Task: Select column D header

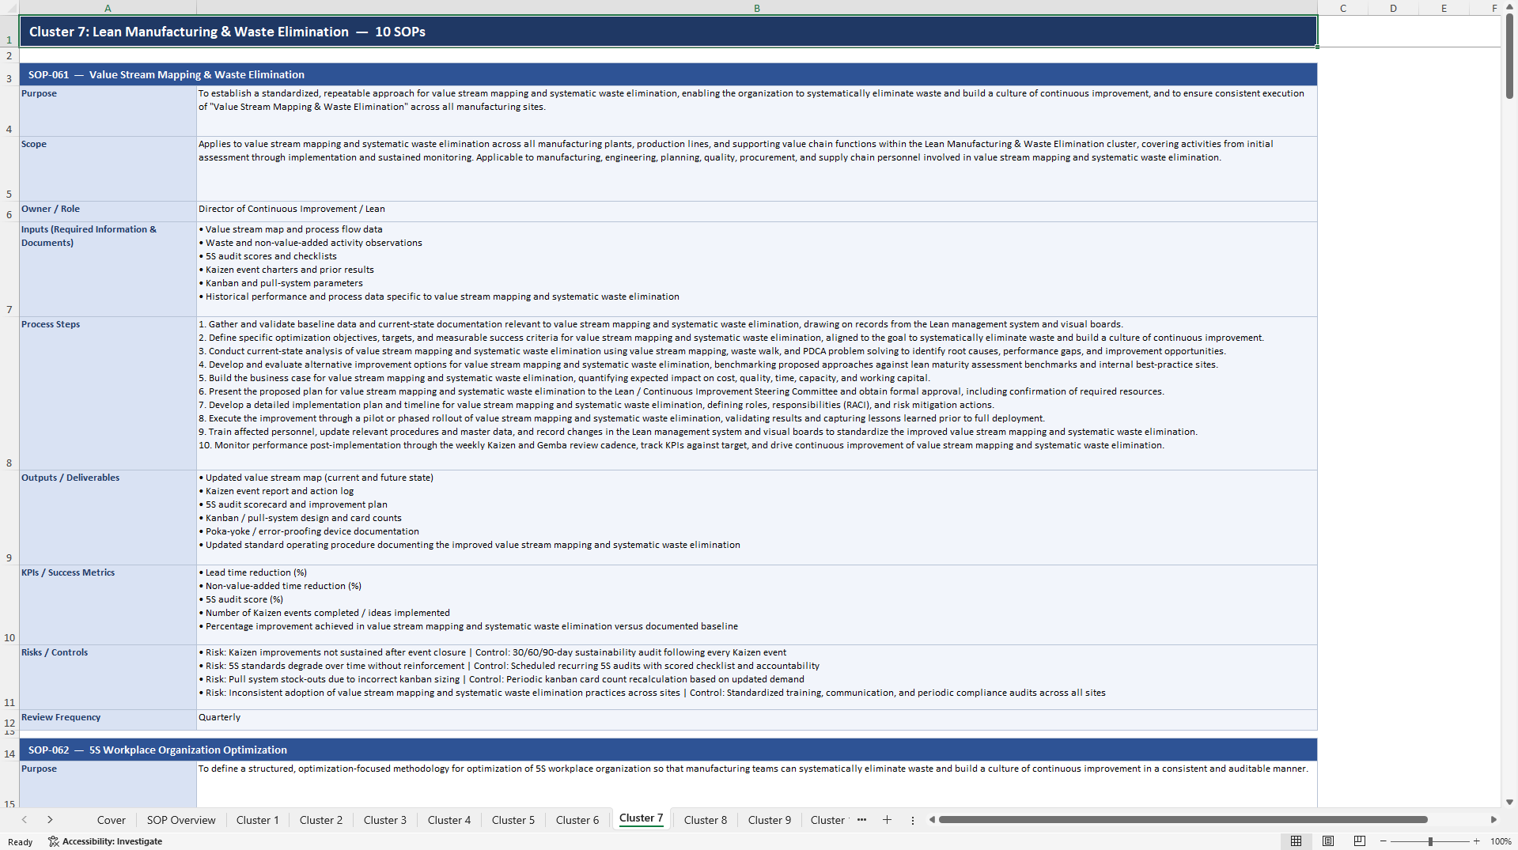Action: pos(1393,8)
